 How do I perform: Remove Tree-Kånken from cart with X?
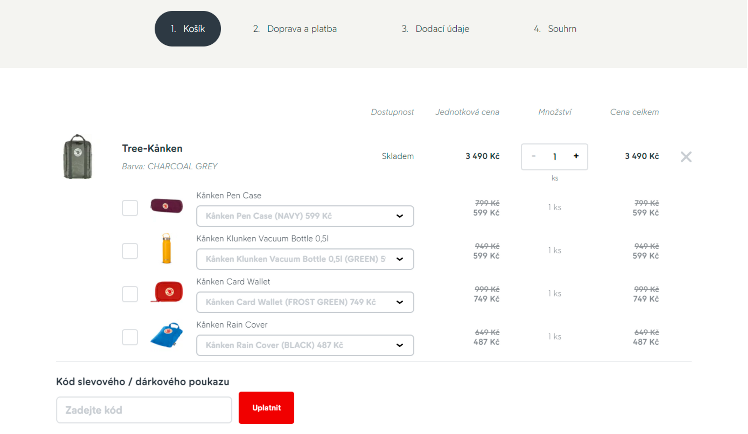coord(686,157)
